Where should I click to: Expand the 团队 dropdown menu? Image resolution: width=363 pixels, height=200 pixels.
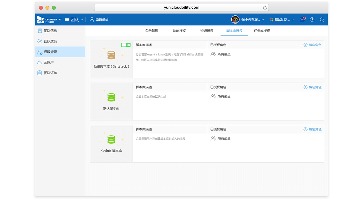coord(74,20)
